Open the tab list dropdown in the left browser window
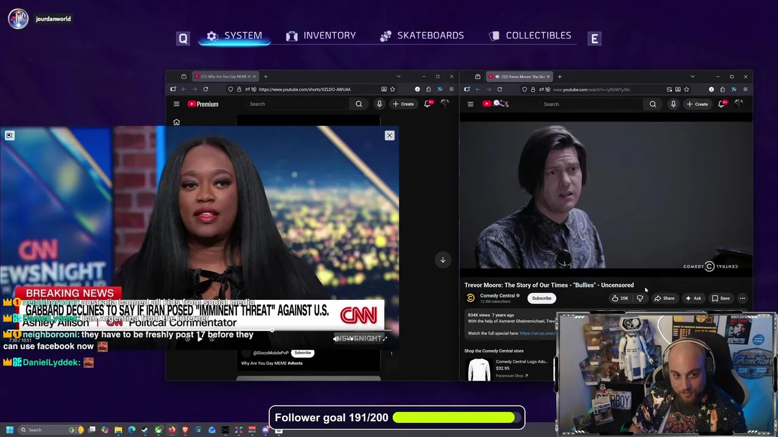Image resolution: width=778 pixels, height=437 pixels. coord(398,76)
